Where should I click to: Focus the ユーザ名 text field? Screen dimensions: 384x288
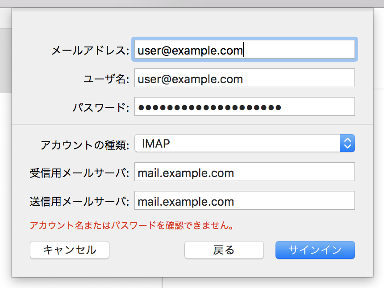(x=244, y=79)
